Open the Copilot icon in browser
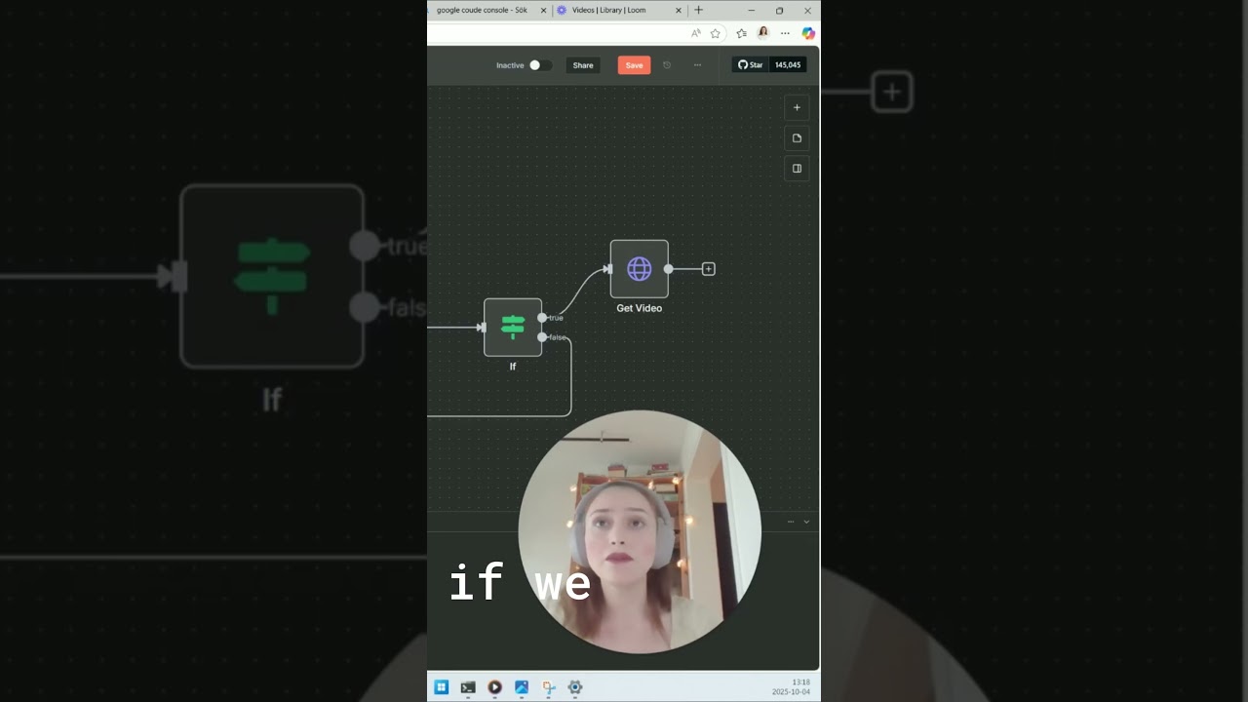The image size is (1248, 702). pyautogui.click(x=808, y=33)
